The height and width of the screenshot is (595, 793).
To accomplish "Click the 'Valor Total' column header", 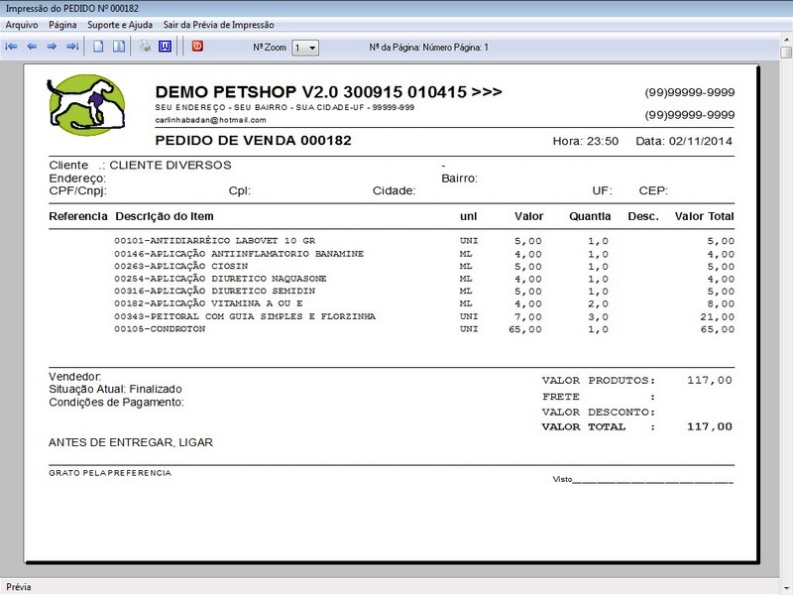I will click(704, 216).
